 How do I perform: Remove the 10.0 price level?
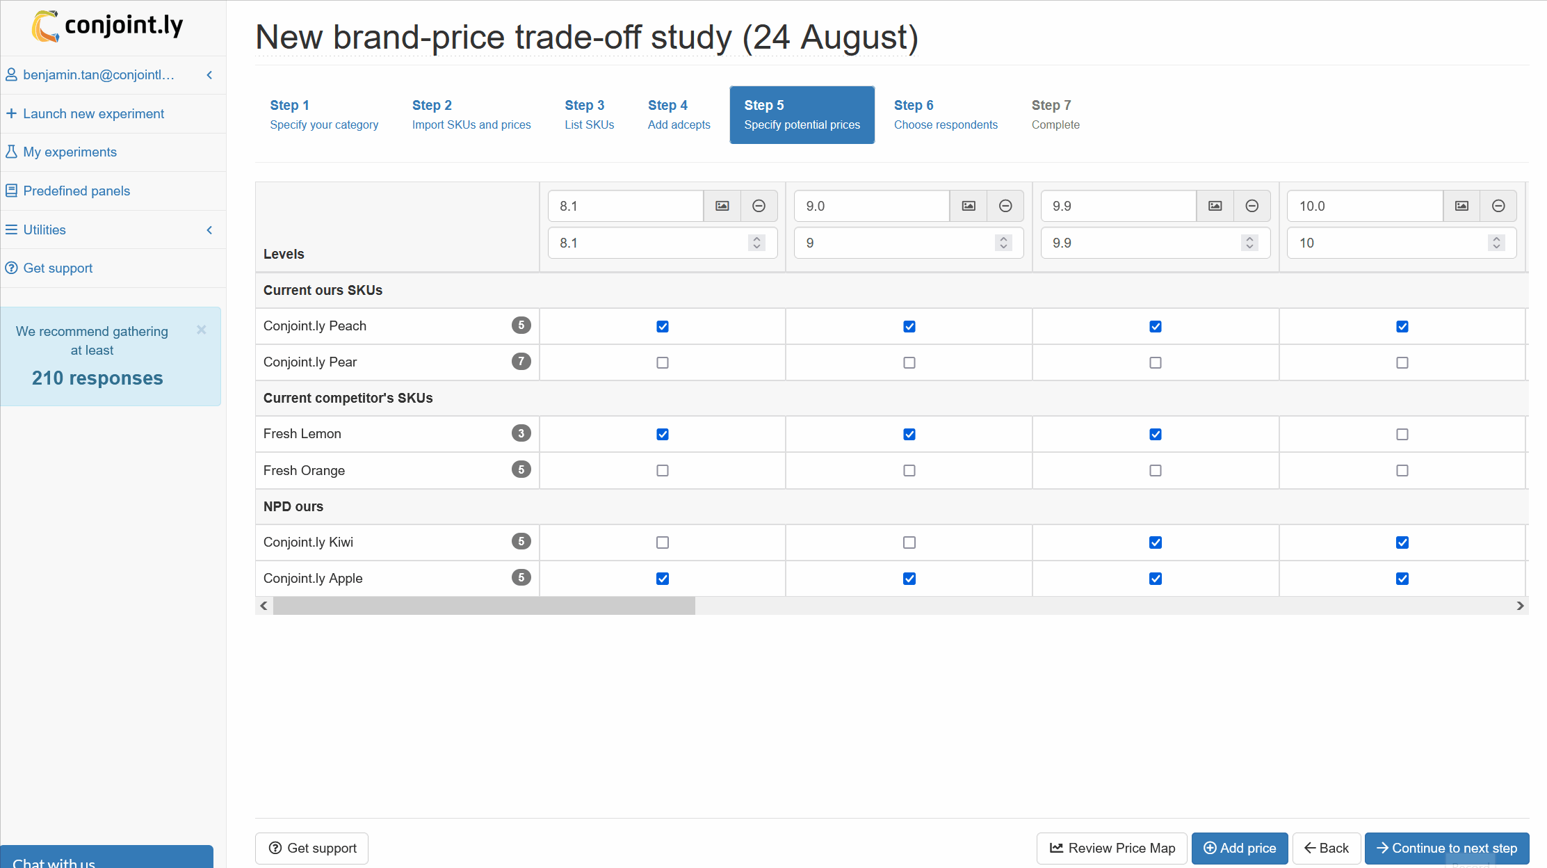tap(1499, 206)
